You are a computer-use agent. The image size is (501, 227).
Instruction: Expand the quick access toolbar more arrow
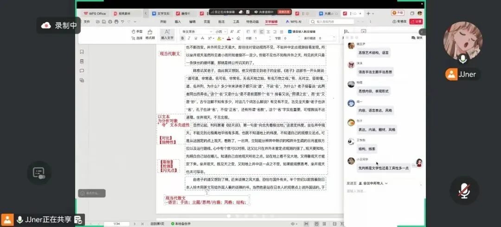click(135, 22)
